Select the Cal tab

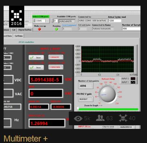pyautogui.click(x=14, y=30)
